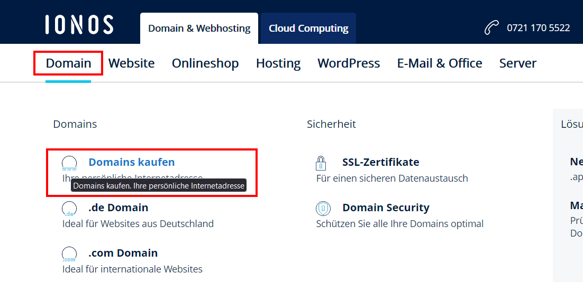Viewport: 583px width, 282px height.
Task: Click 'Ideal für Websites aus Deutschland' text
Action: (x=138, y=224)
